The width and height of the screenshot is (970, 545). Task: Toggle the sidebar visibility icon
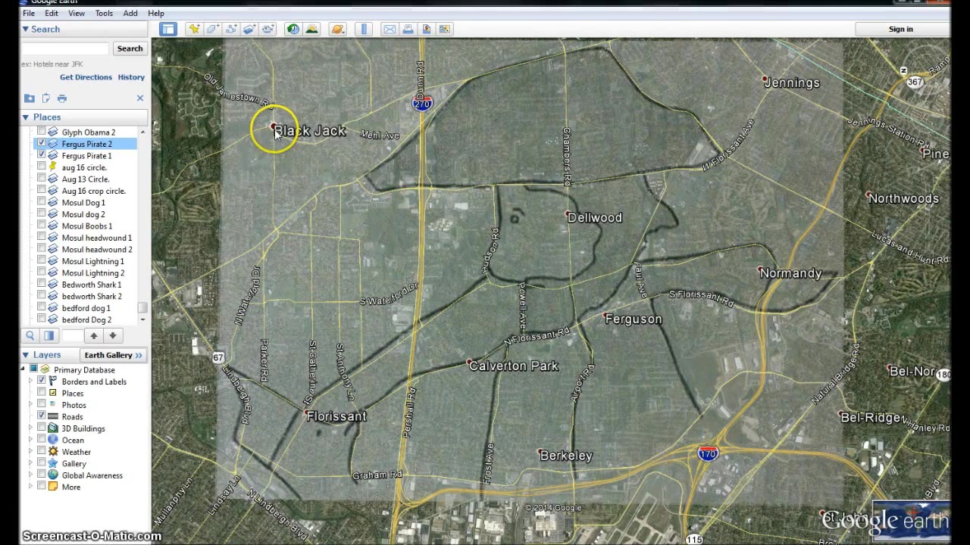(168, 30)
